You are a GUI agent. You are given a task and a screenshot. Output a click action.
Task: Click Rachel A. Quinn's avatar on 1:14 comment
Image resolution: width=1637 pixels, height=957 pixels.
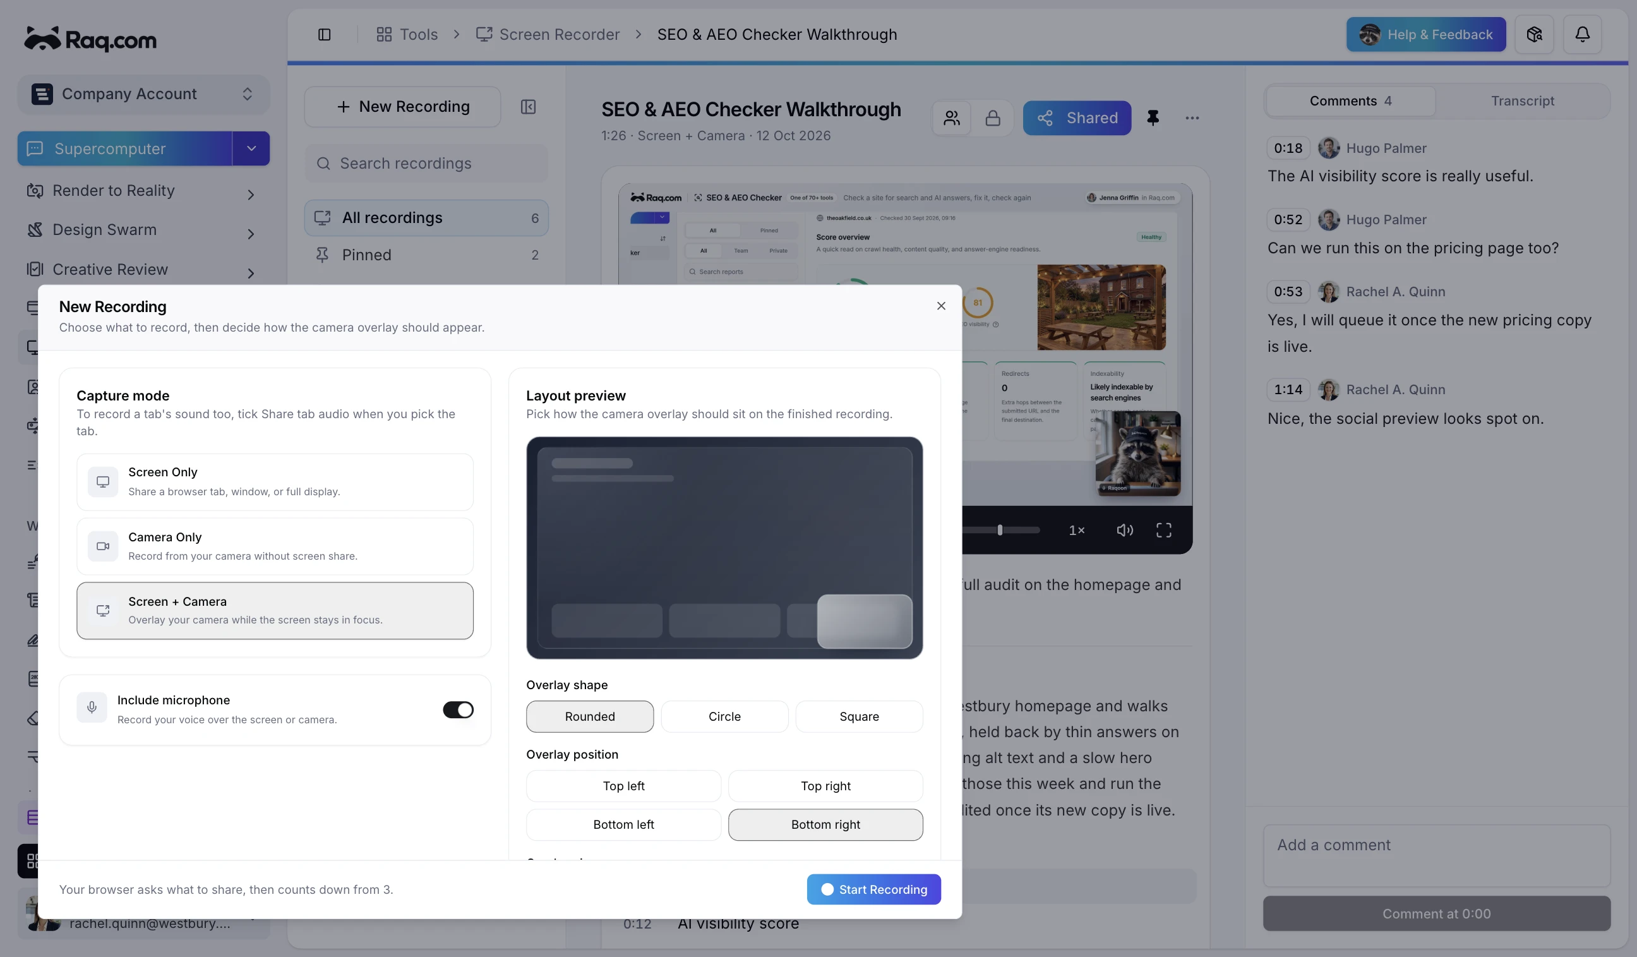point(1328,390)
